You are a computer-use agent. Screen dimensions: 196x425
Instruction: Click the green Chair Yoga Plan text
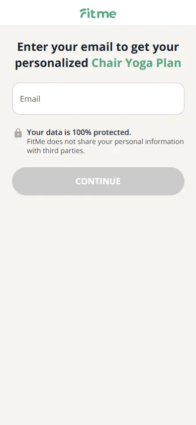[136, 63]
